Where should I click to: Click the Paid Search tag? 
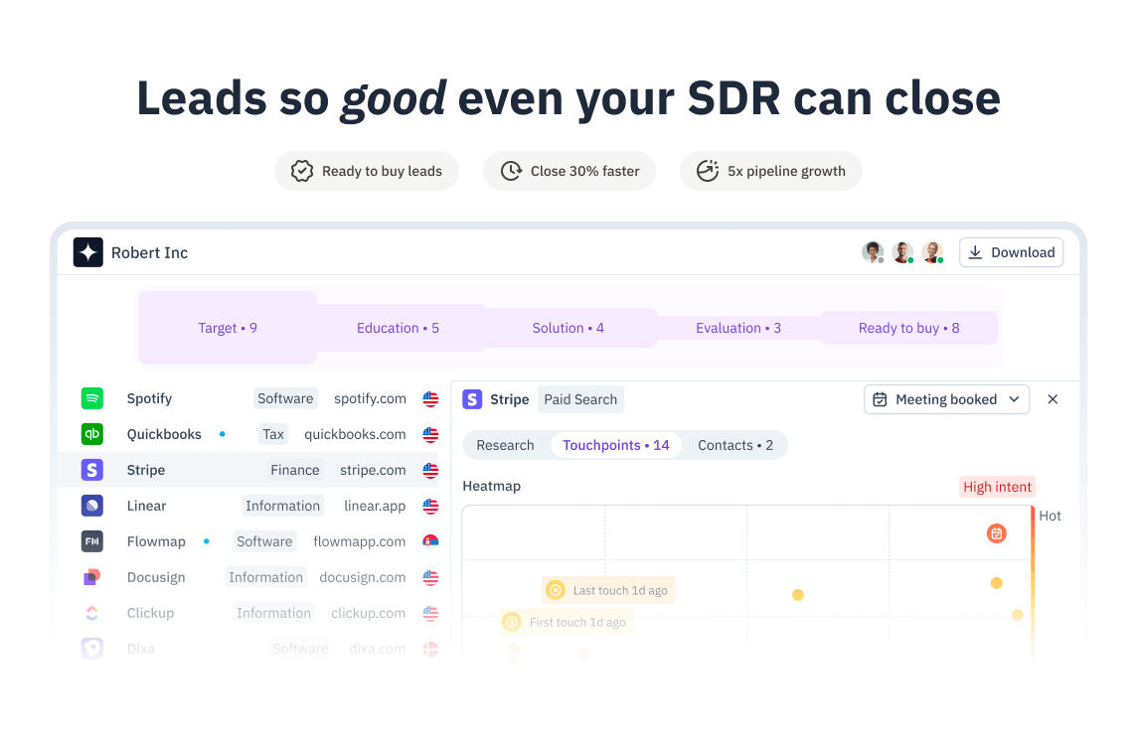point(580,399)
